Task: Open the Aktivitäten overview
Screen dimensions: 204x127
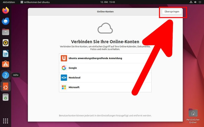Action: (9, 2)
